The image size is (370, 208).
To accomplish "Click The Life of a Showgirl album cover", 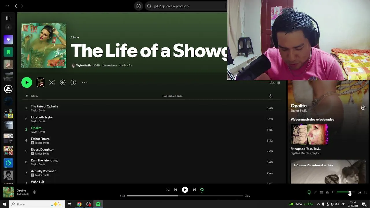I will click(x=44, y=46).
